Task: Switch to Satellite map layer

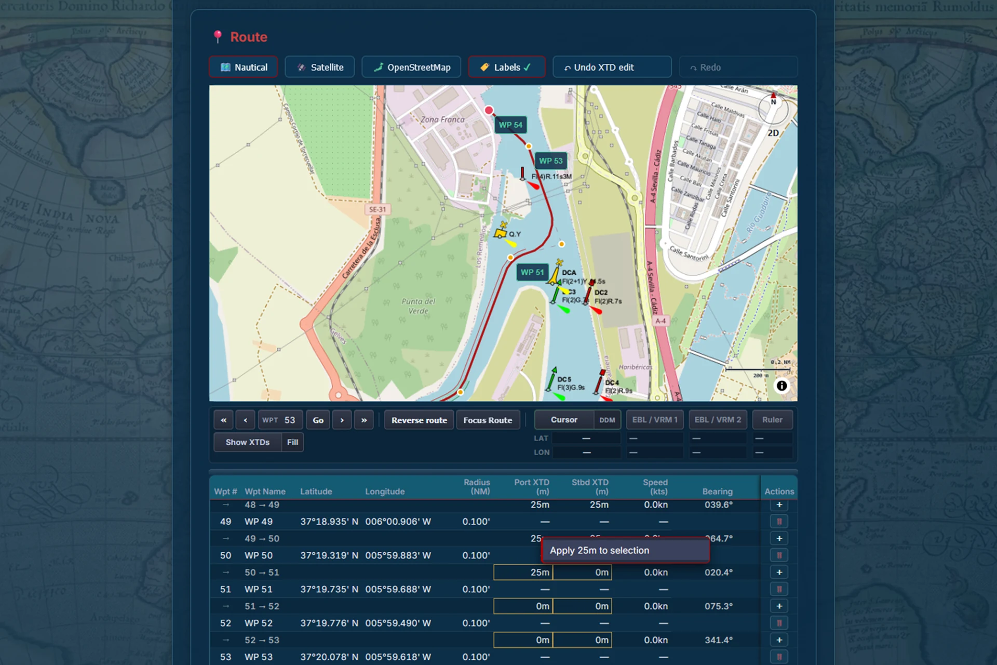Action: [x=320, y=67]
